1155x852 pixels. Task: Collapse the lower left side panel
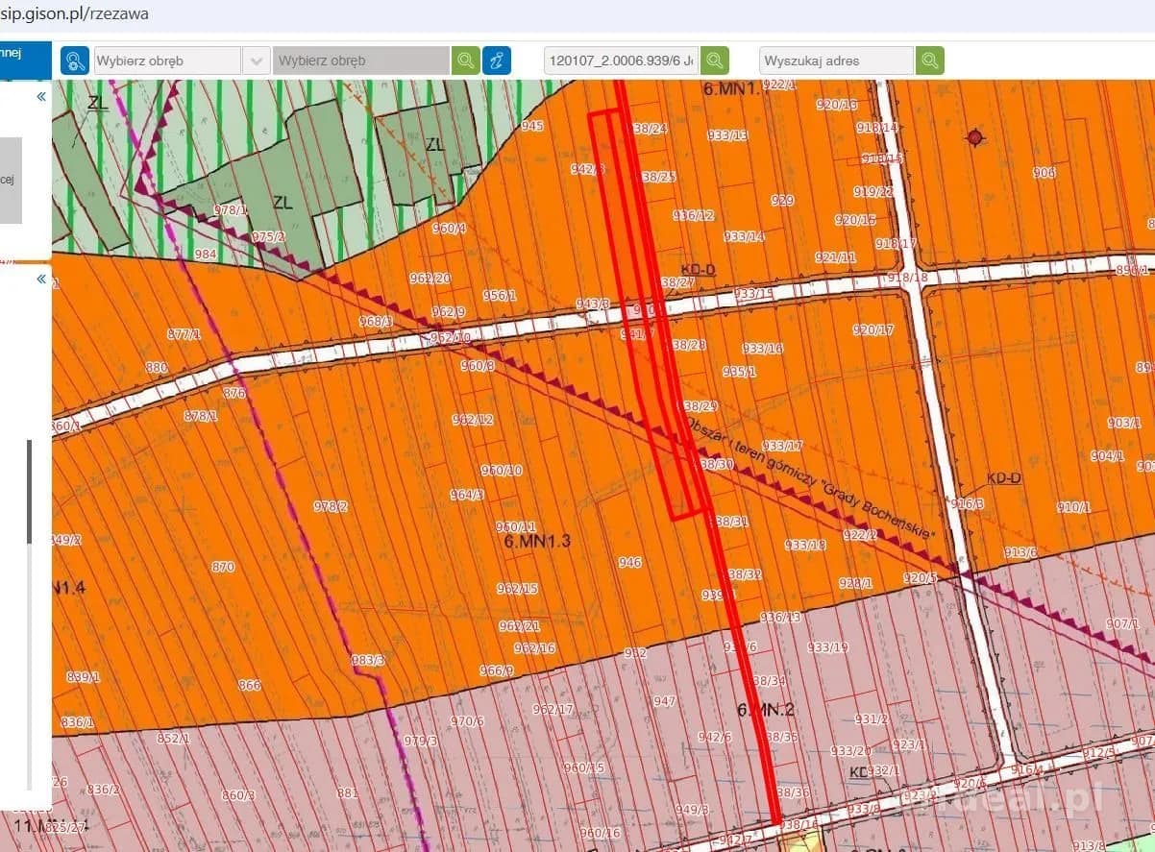(x=41, y=280)
